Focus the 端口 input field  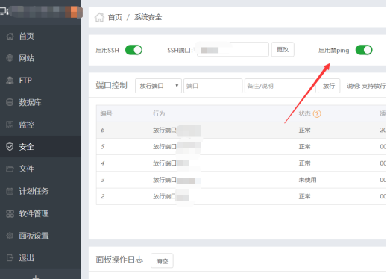coord(213,86)
